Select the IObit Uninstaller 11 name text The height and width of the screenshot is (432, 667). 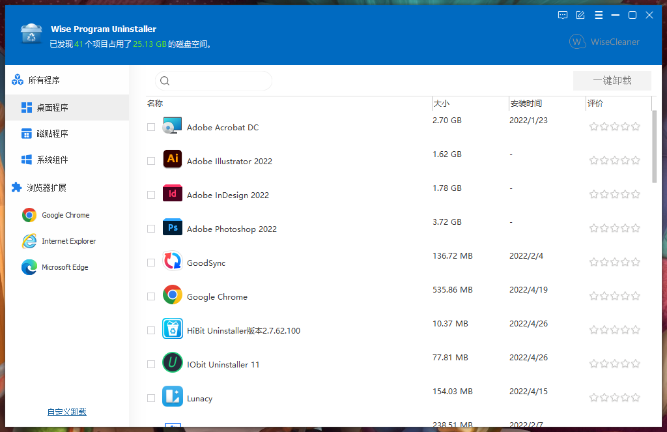[x=223, y=364]
